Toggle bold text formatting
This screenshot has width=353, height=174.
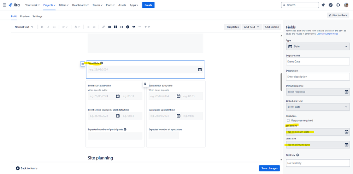coord(42,27)
